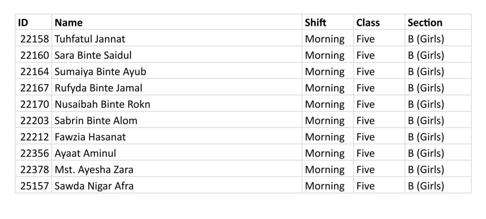Click the Section column header
The width and height of the screenshot is (486, 219).
(x=425, y=23)
